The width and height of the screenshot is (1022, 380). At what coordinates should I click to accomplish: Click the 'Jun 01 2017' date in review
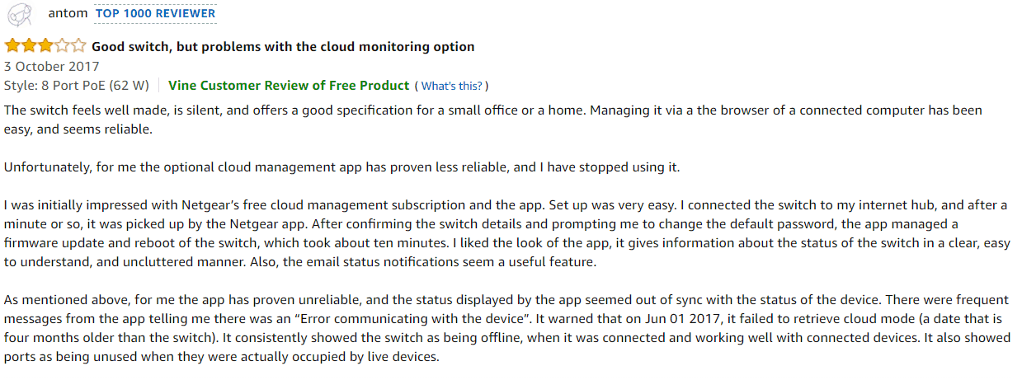coord(662,317)
